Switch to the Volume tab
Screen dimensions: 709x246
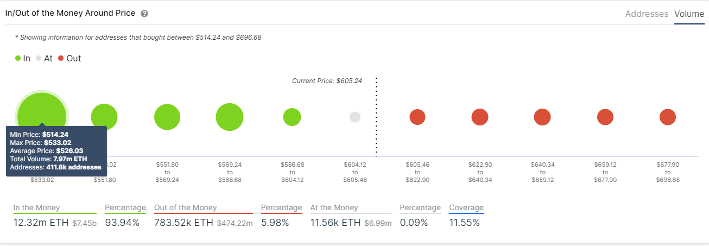pyautogui.click(x=689, y=14)
